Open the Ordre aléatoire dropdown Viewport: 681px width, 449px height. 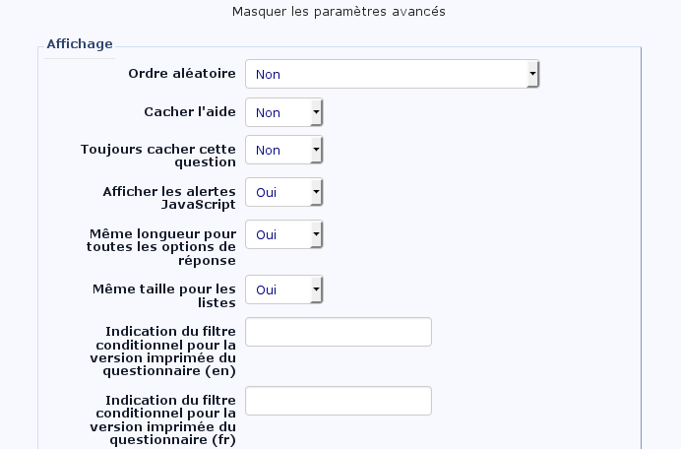coord(392,74)
